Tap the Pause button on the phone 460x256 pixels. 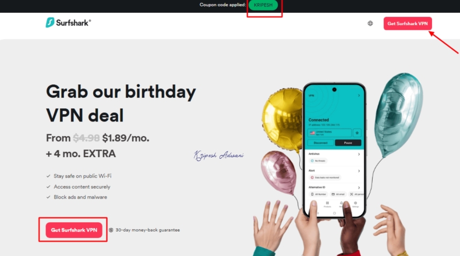348,143
